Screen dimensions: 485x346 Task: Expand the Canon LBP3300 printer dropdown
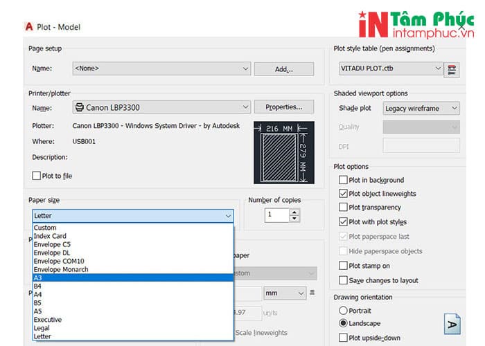[x=161, y=107]
